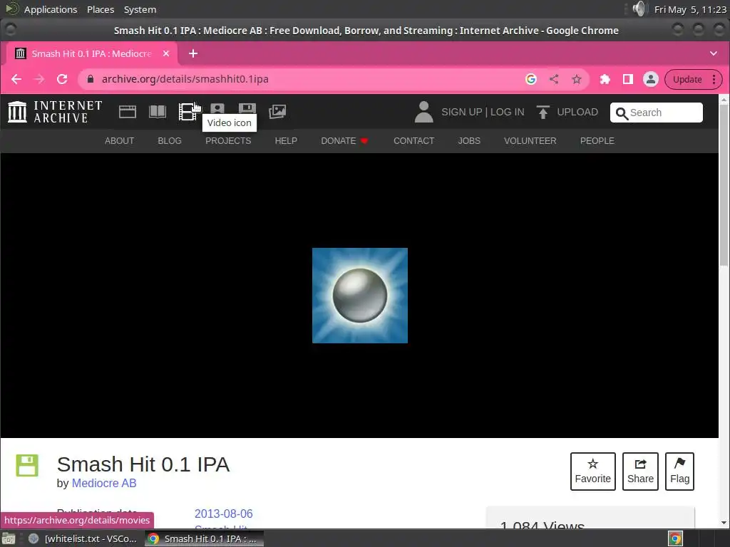Open the Chrome extensions puzzle icon

pos(605,79)
